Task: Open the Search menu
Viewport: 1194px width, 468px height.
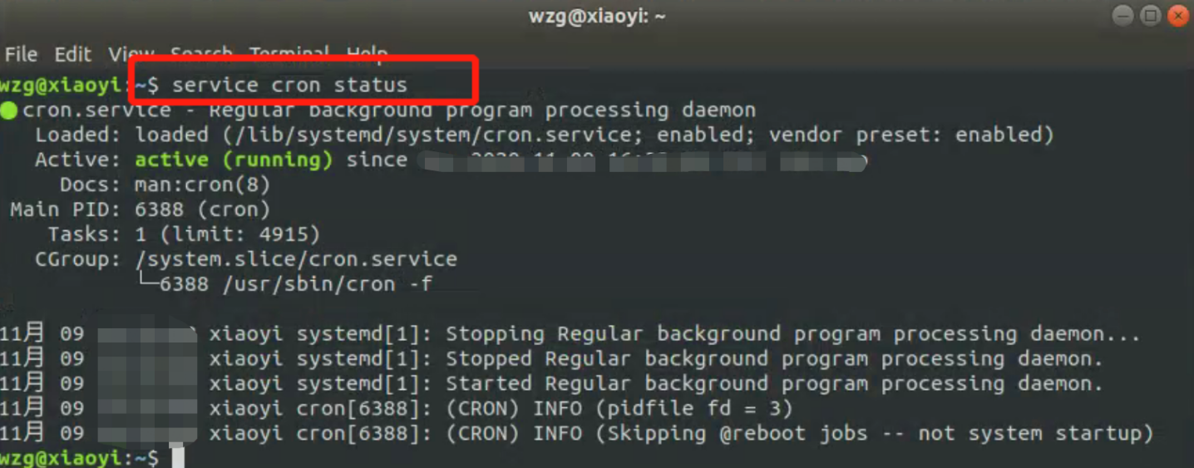Action: [201, 55]
